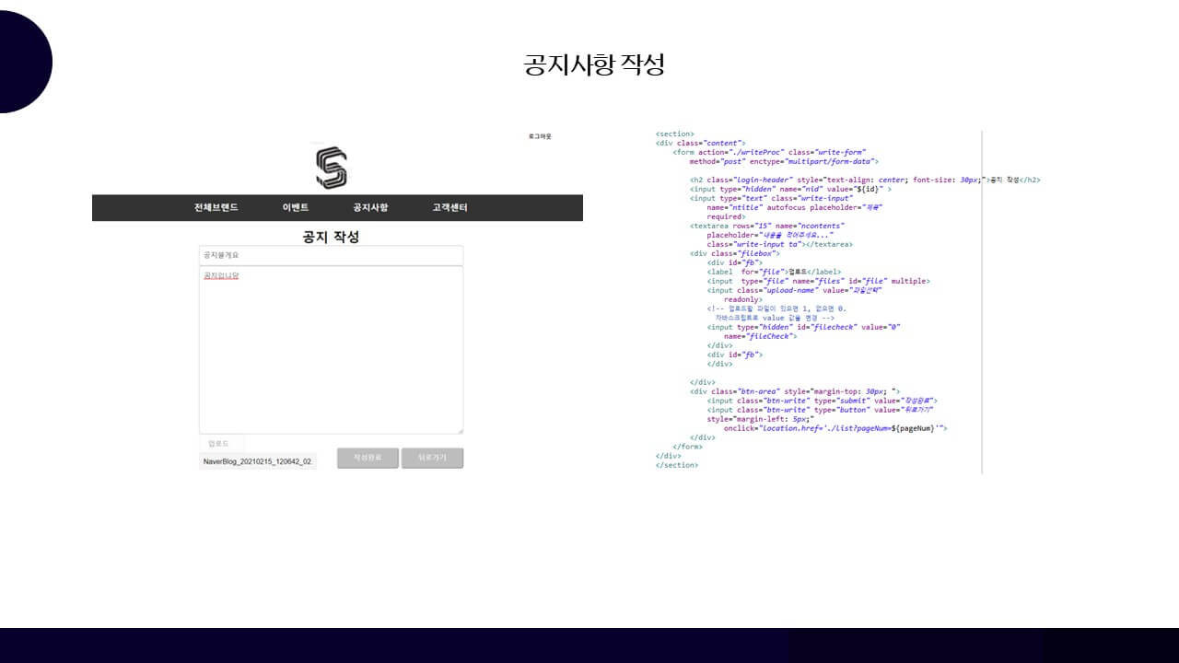The height and width of the screenshot is (663, 1179).
Task: Click the div class="btn-area" code line
Action: 795,391
